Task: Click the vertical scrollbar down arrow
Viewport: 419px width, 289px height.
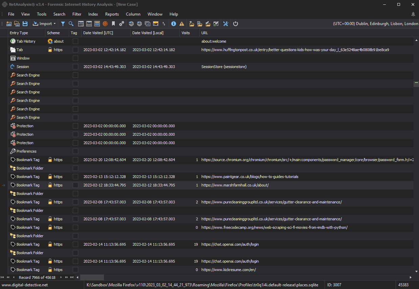Action: tap(416, 272)
